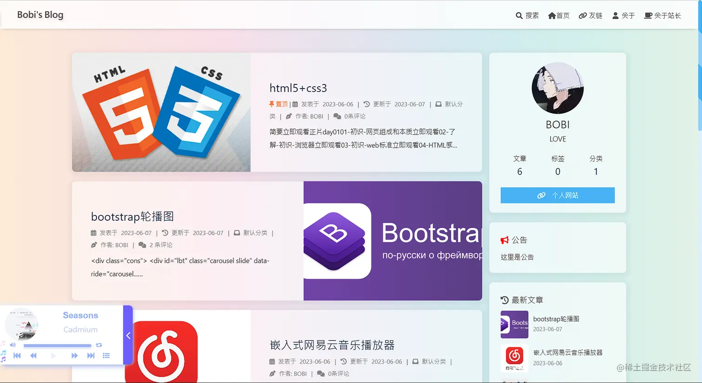
Task: Open bootstrap轮播图 in 最新文章 list
Action: (x=556, y=319)
